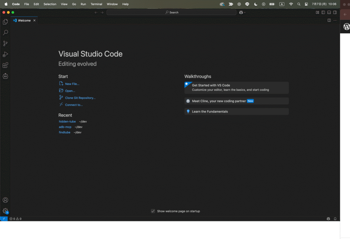Open the Accounts icon in the activity bar
Screen dimensions: 350x239
tap(5, 200)
